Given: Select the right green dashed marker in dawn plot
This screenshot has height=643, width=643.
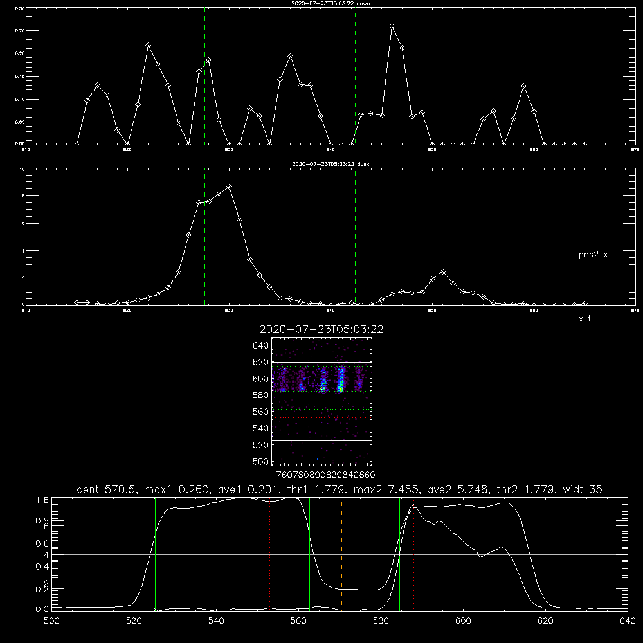Looking at the screenshot, I should [355, 76].
